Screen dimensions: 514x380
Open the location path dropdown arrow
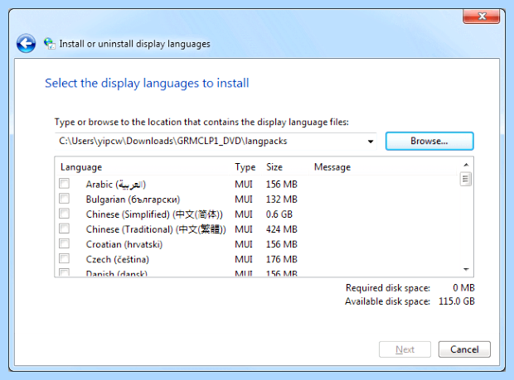(x=371, y=142)
